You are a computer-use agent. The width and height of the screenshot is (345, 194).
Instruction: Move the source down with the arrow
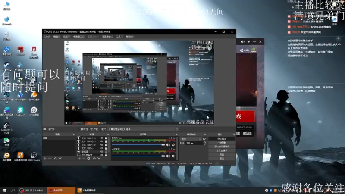[99, 158]
